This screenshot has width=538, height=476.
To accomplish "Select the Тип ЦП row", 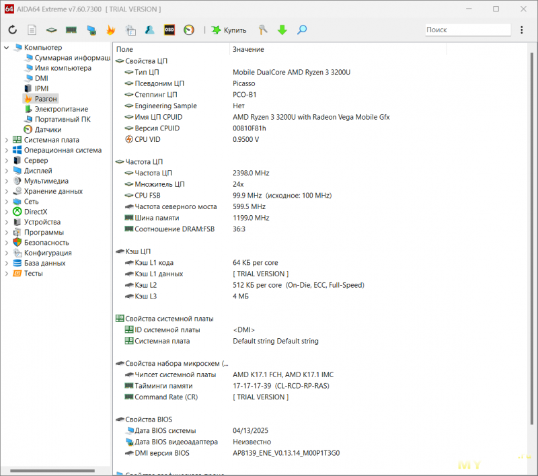I will tap(237, 73).
